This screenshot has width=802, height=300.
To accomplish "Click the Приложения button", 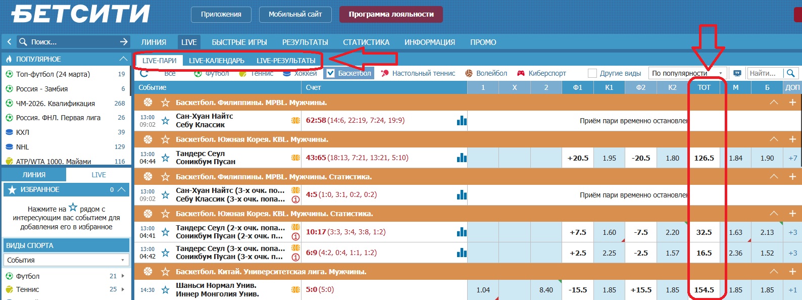I will tap(221, 14).
